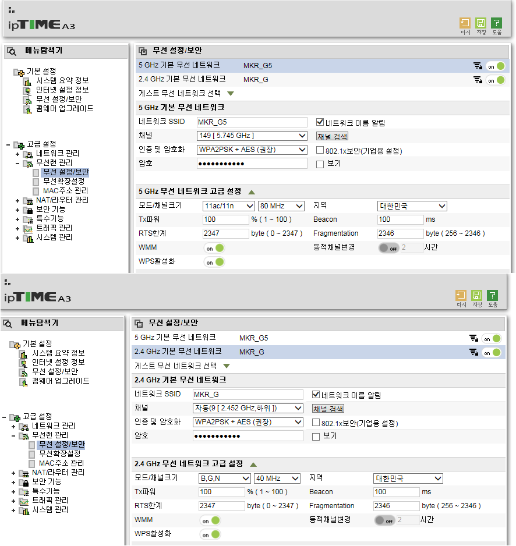Open the 대한민국 region dropdown in 5 GHz settings
The image size is (516, 546).
coord(412,206)
